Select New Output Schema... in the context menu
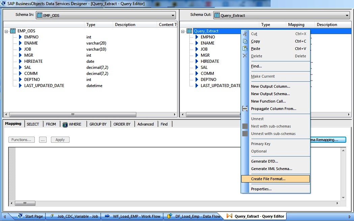Image resolution: width=354 pixels, height=221 pixels. click(x=276, y=94)
